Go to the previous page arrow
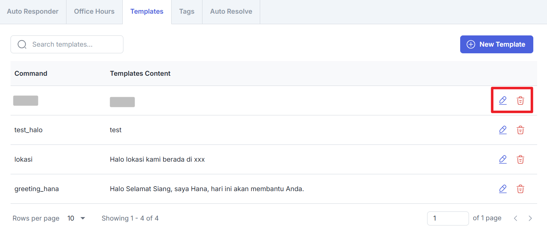The height and width of the screenshot is (236, 547). click(x=516, y=218)
